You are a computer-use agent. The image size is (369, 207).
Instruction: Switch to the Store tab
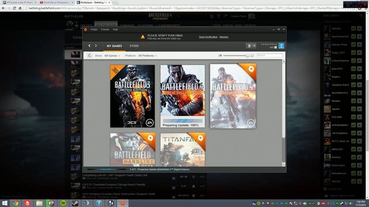click(134, 46)
